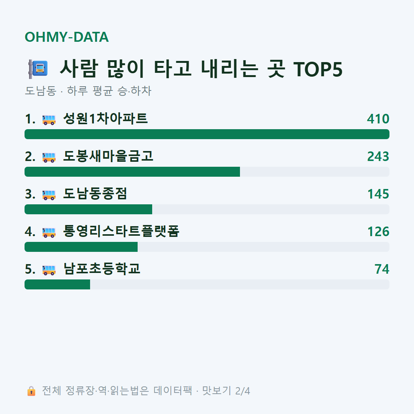Click the bus icon beside 남포초등학교

pos(49,270)
